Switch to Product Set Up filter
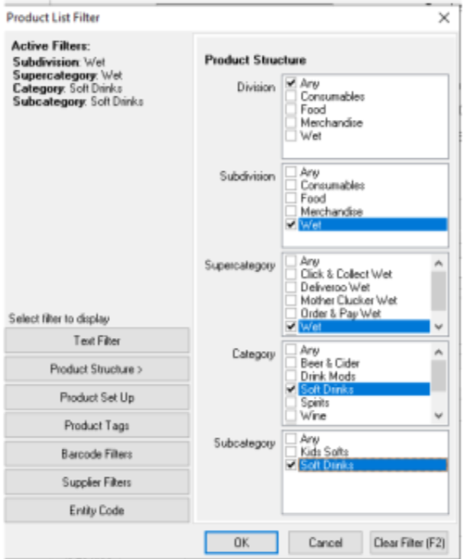 click(x=97, y=398)
